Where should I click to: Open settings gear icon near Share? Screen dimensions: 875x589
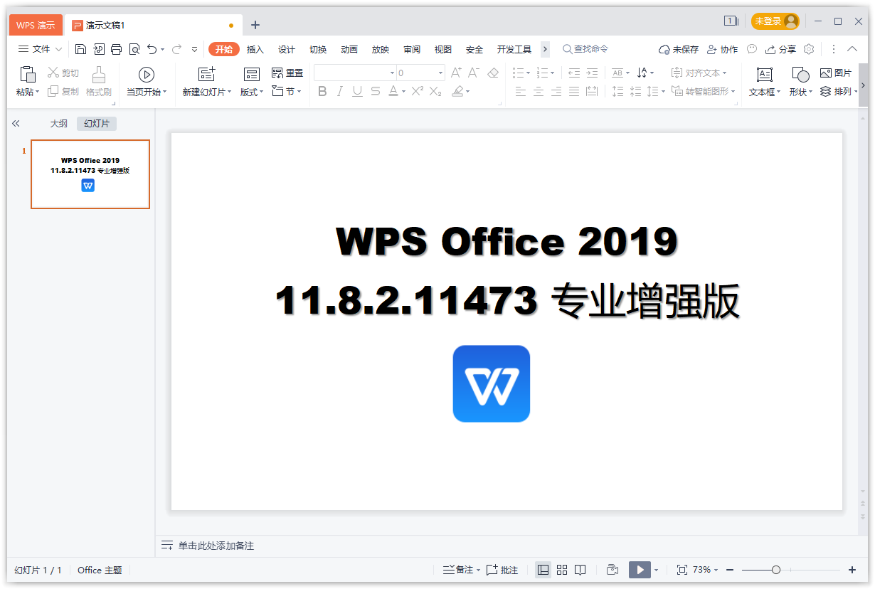pyautogui.click(x=809, y=49)
